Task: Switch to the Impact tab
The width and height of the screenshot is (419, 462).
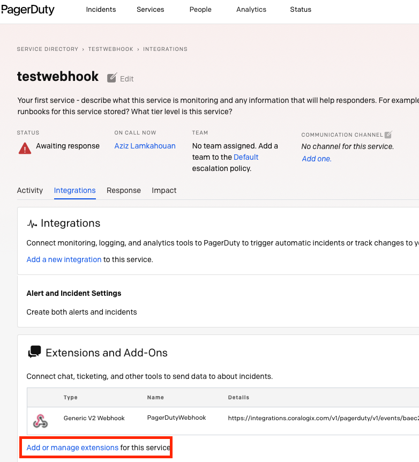Action: pyautogui.click(x=164, y=190)
